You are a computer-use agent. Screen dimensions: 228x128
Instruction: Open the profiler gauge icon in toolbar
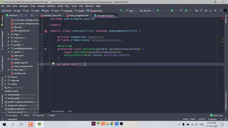pos(181,11)
